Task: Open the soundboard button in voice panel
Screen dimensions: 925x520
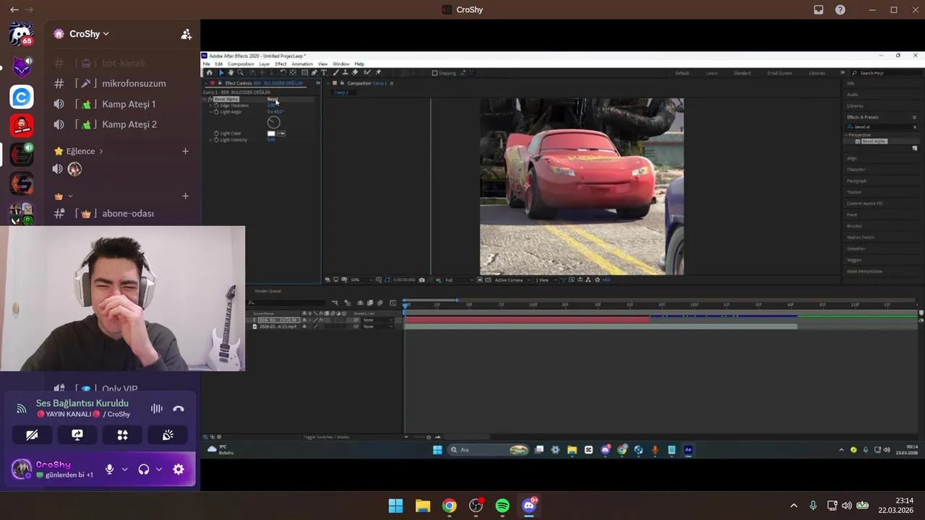Action: click(168, 435)
